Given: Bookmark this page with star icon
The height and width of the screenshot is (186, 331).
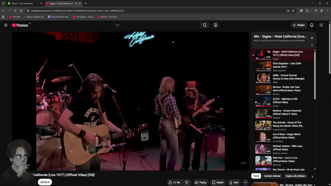Looking at the screenshot, I should (x=293, y=11).
